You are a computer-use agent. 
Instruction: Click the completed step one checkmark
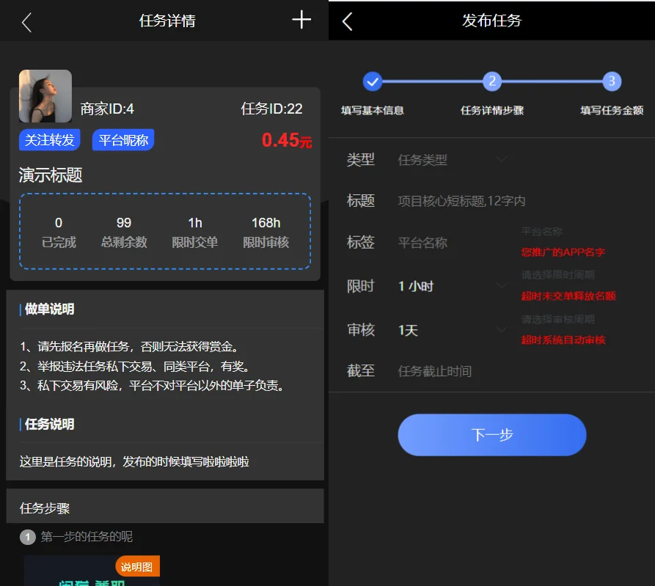click(x=373, y=81)
